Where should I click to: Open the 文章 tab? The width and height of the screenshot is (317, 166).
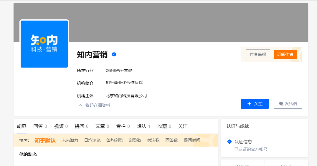point(102,126)
